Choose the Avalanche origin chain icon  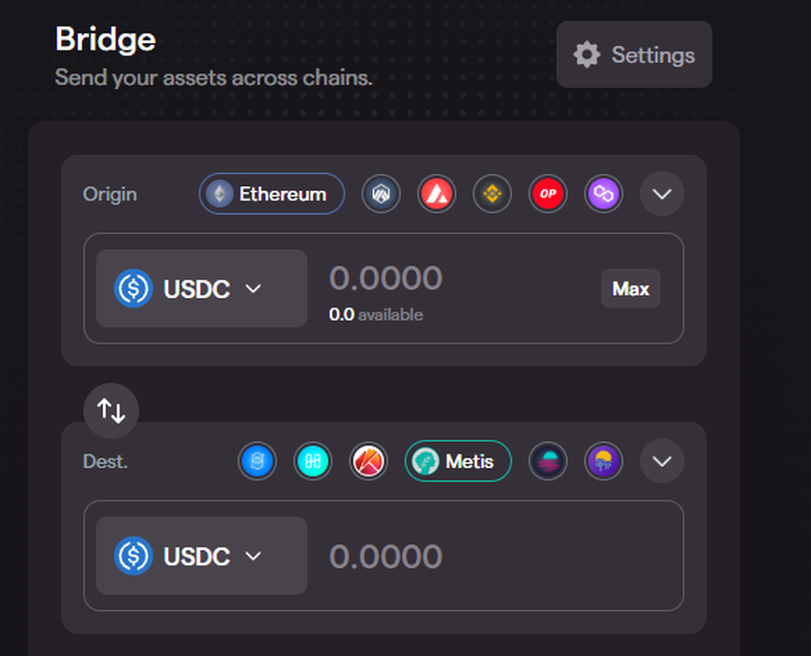[x=437, y=195]
